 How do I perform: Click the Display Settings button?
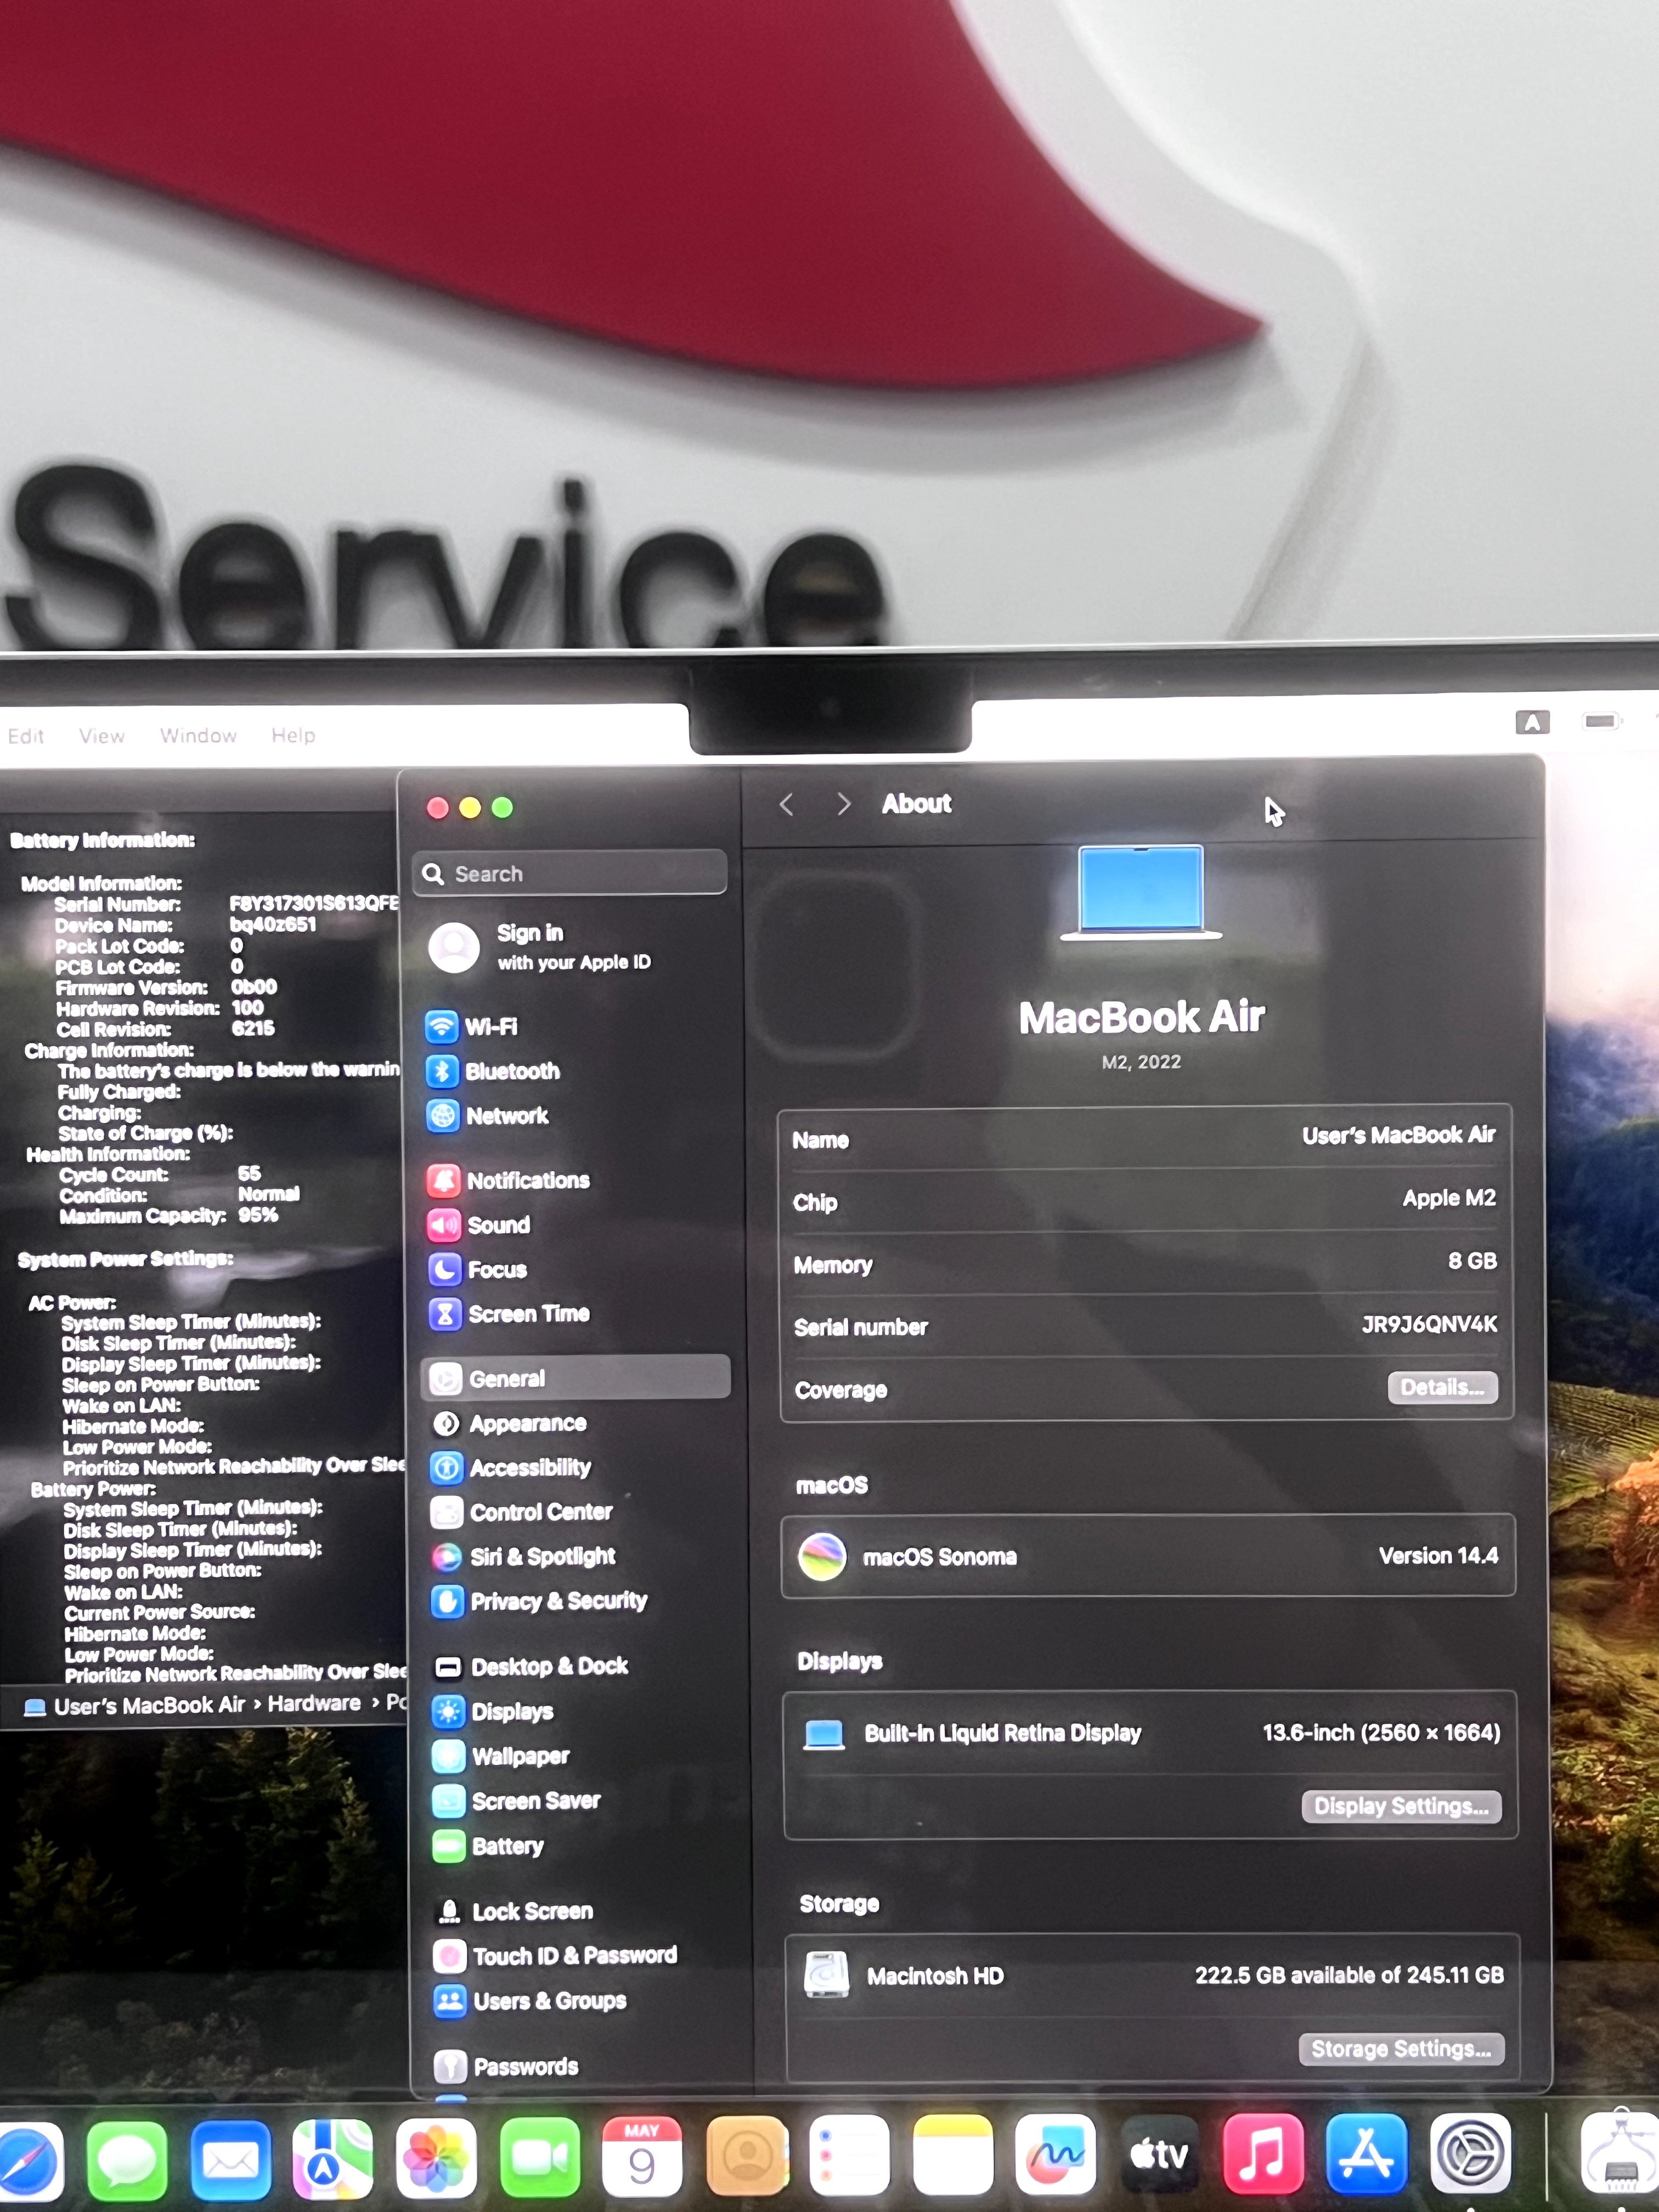(x=1400, y=1806)
